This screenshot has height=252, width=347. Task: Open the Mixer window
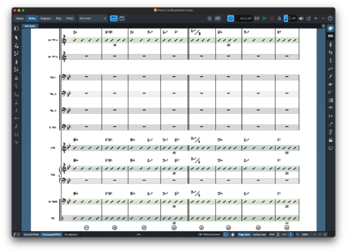[218, 18]
